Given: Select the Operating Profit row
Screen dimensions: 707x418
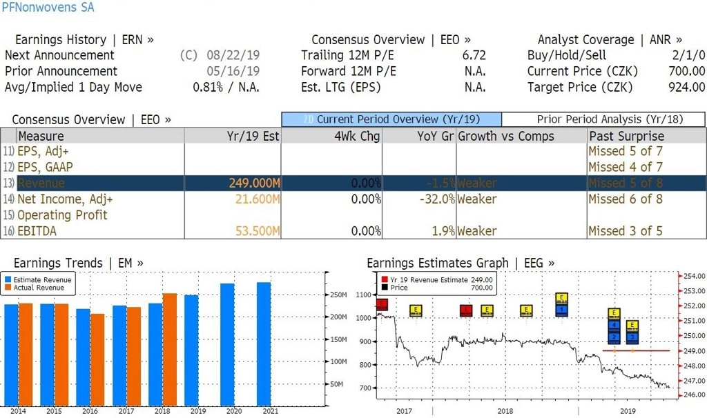Looking at the screenshot, I should click(x=353, y=215).
